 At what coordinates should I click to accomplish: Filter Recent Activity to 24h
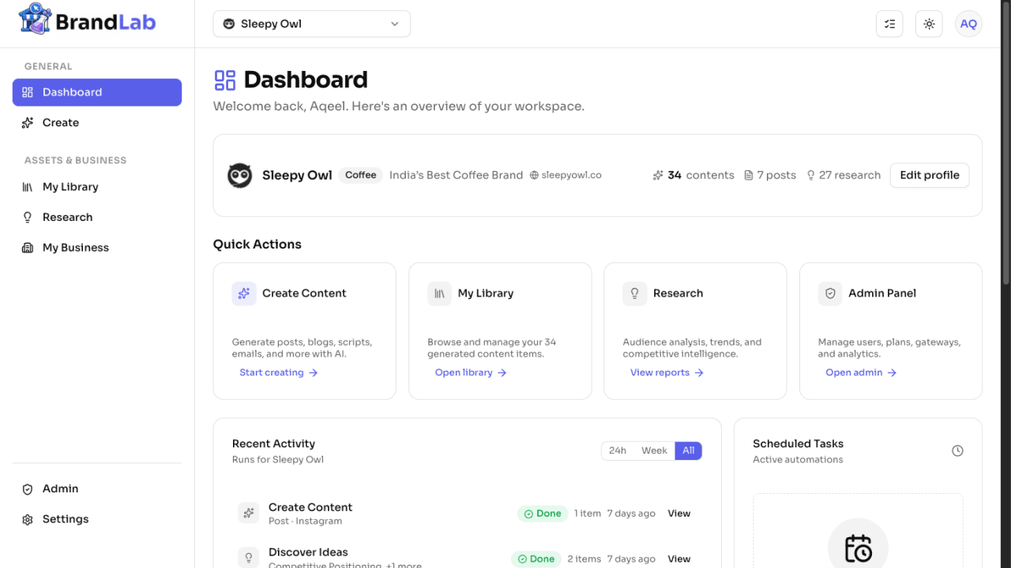pyautogui.click(x=618, y=450)
